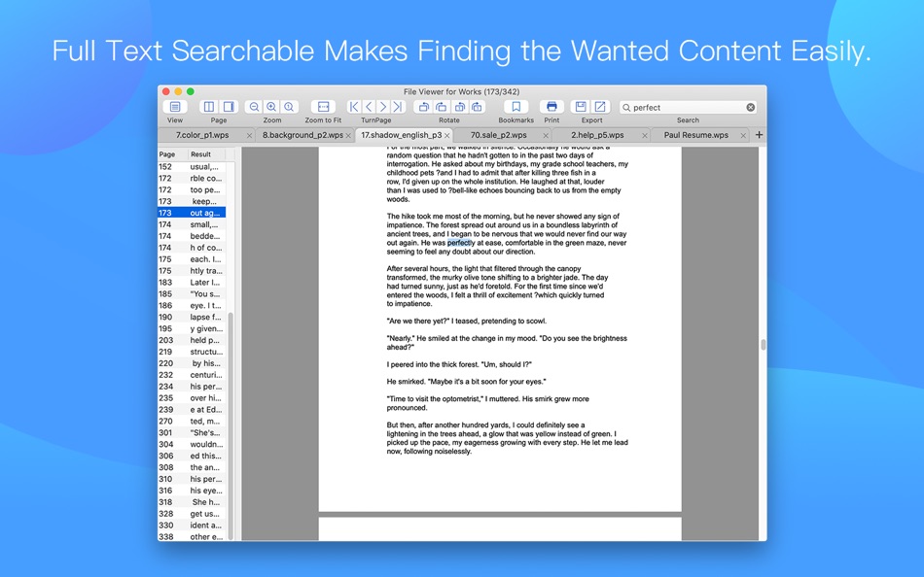Select search result 186 'eye. I t...'
Screen dimensions: 924x577
[x=192, y=306]
